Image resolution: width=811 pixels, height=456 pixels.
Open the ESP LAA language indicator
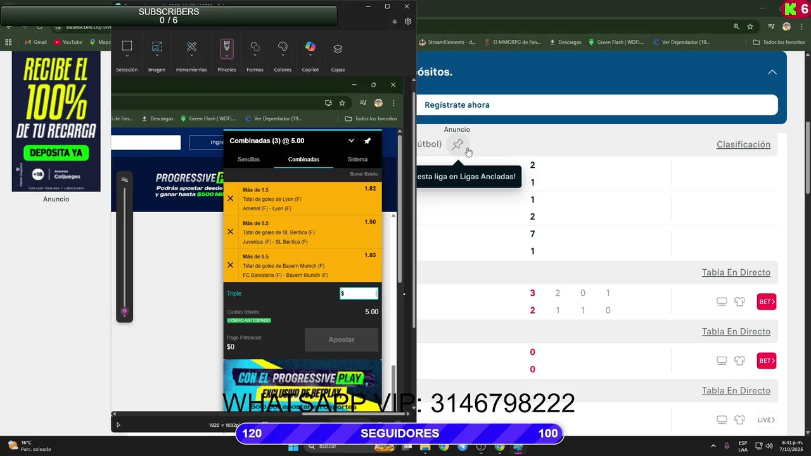click(x=743, y=446)
